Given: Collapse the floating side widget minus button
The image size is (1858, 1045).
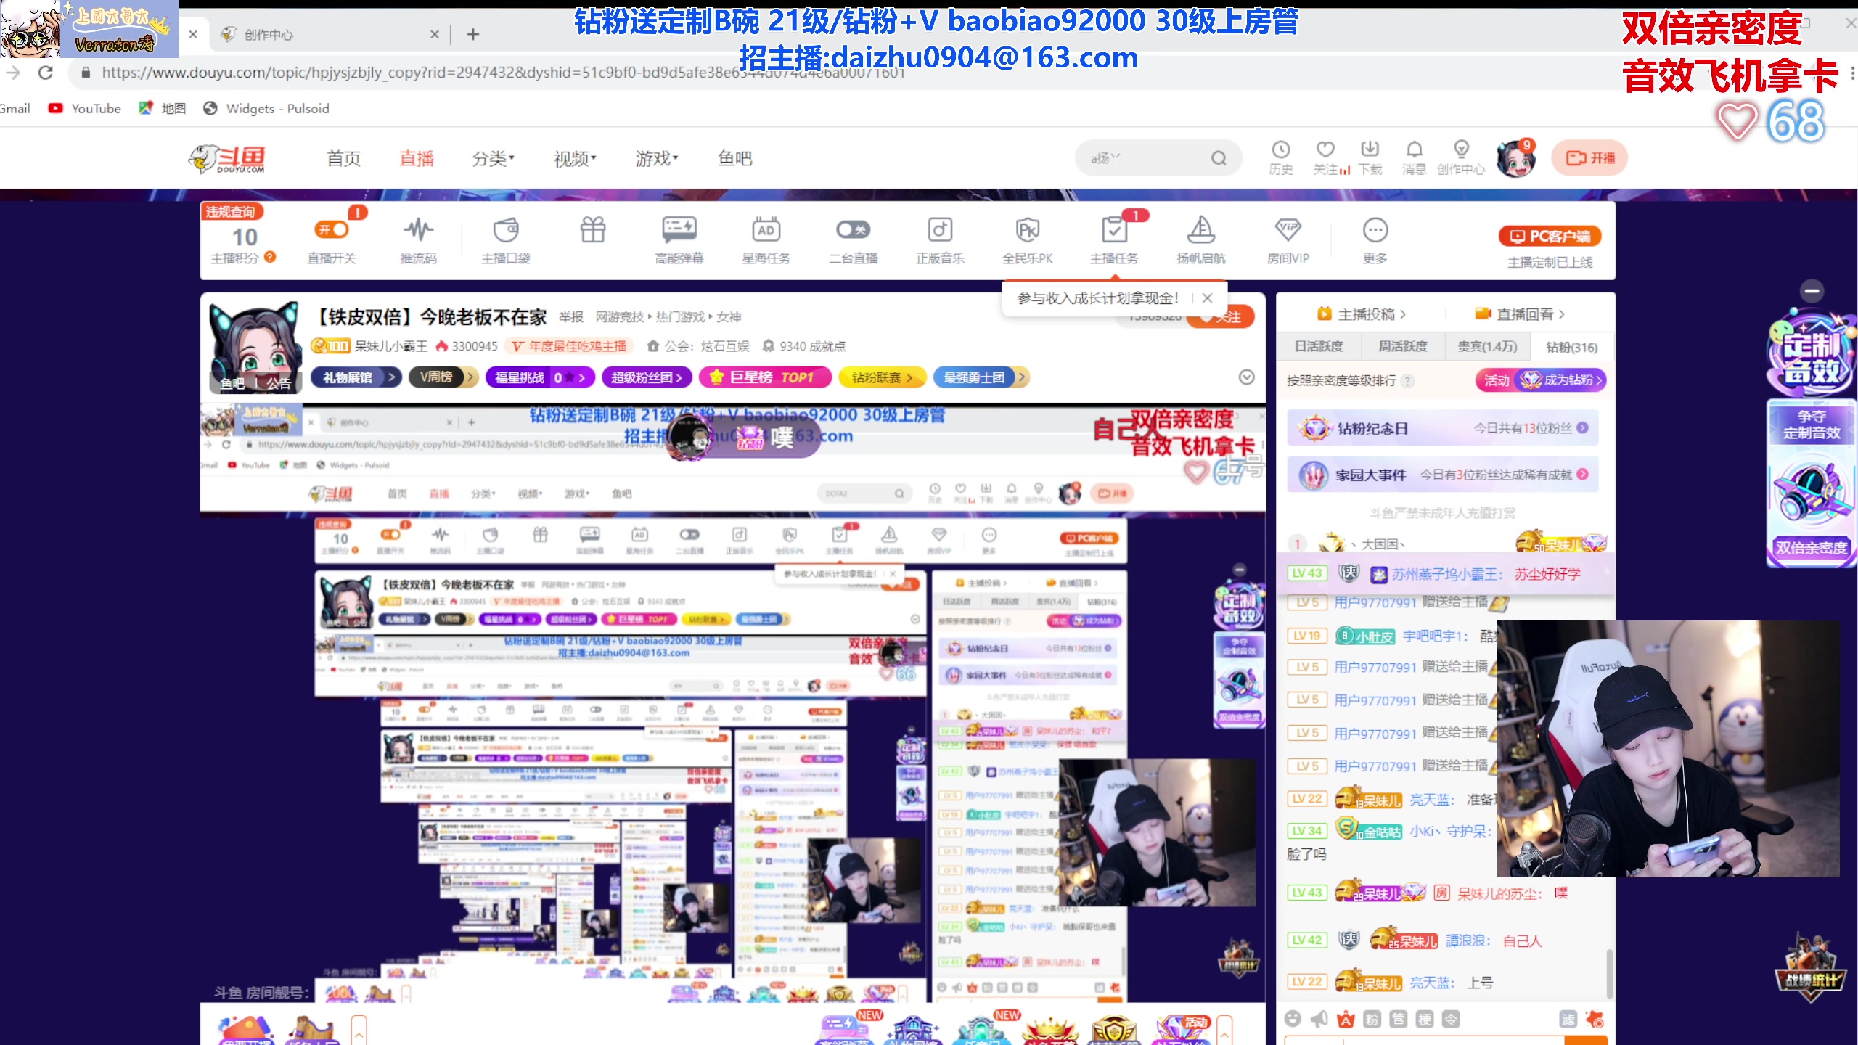Looking at the screenshot, I should point(1812,291).
